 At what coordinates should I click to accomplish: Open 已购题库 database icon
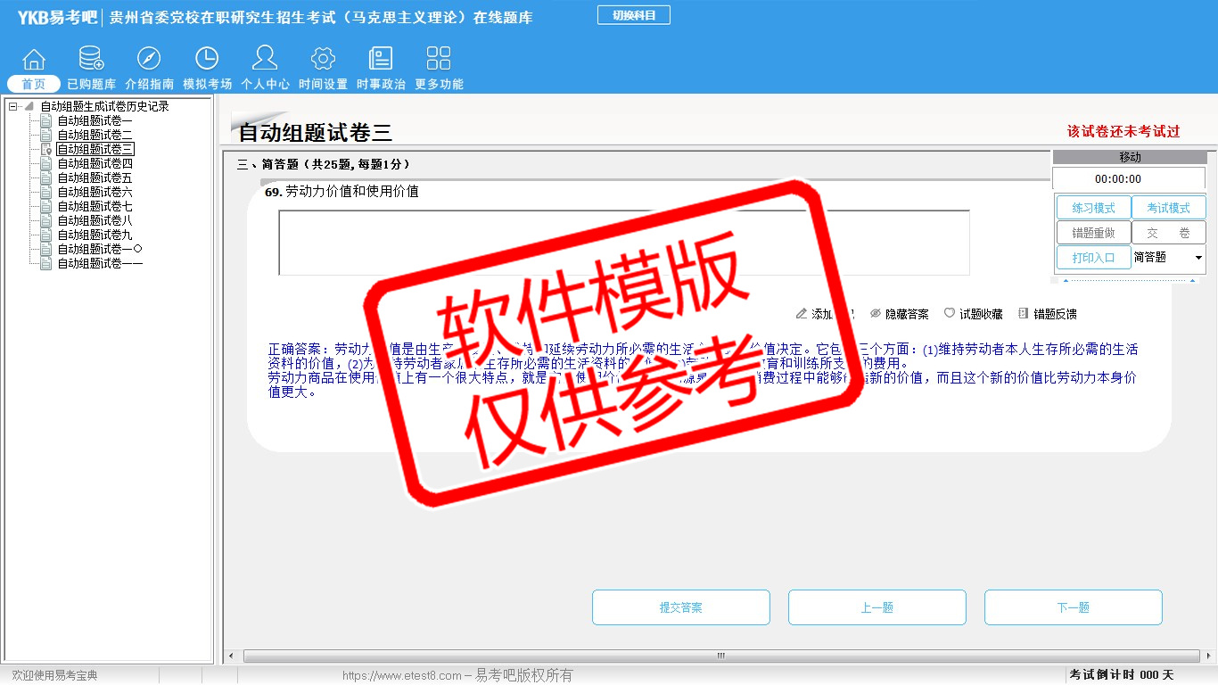pyautogui.click(x=91, y=59)
